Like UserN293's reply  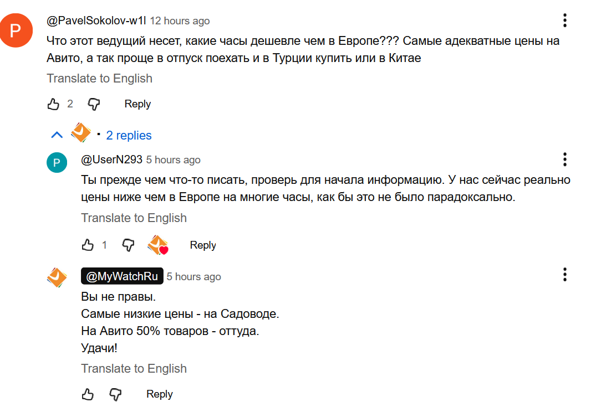pos(88,245)
